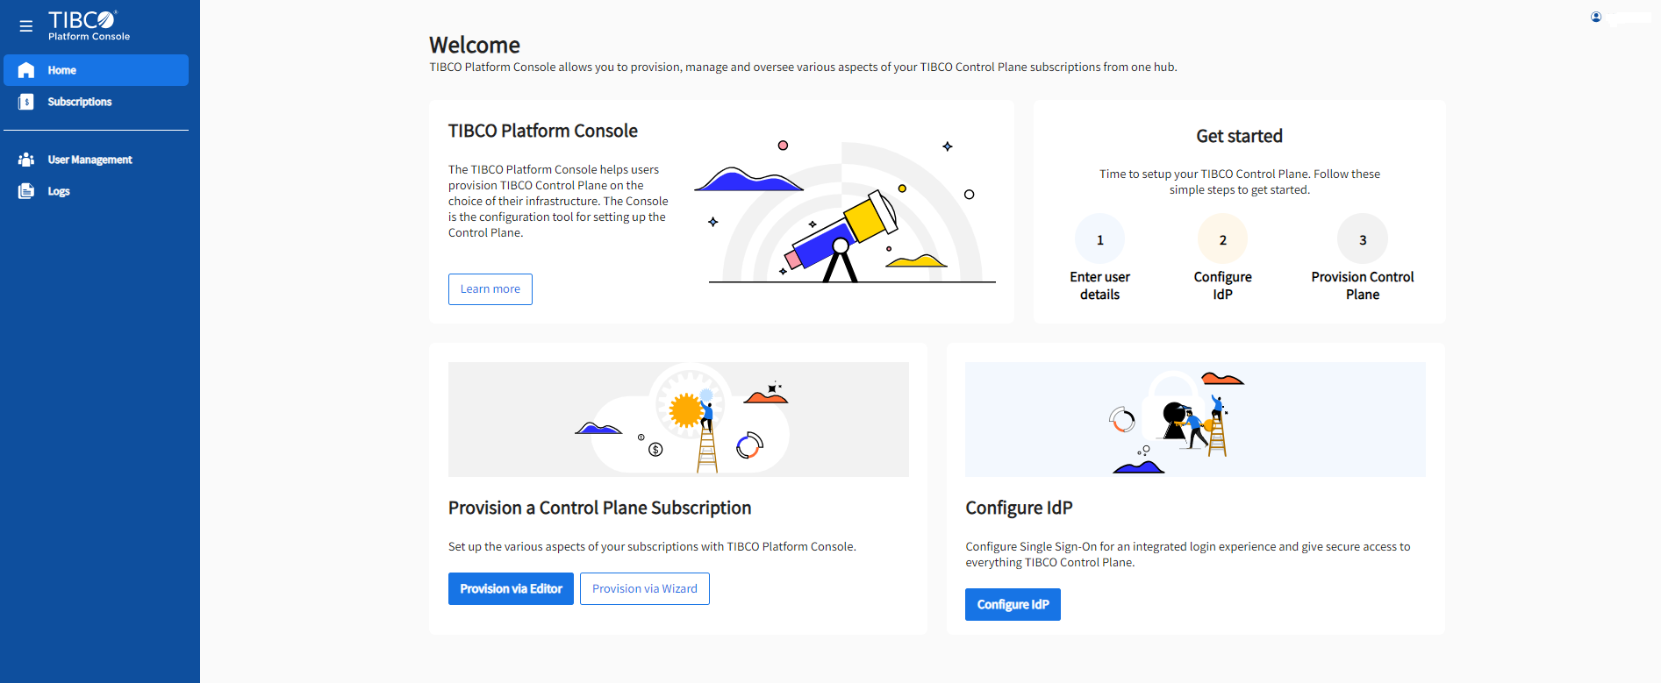Click the TIBCO Platform Console logo

coord(89,25)
